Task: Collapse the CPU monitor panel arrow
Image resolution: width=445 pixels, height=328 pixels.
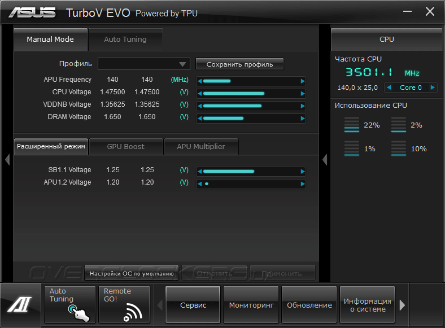Action: (325, 159)
